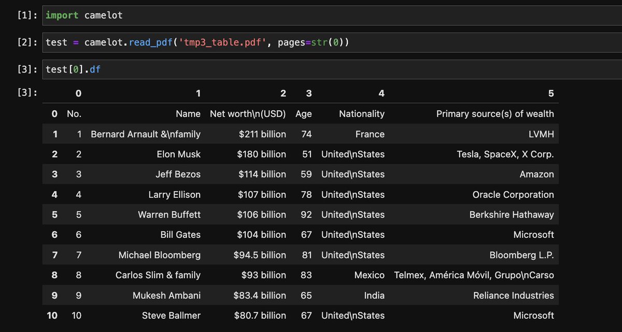Screen dimensions: 622x332
Task: Click age 83 in Carlos Slim row
Action: tap(307, 275)
